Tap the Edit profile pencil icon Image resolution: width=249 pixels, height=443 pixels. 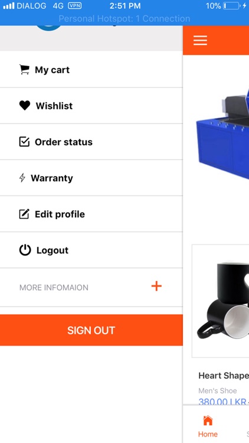point(24,214)
